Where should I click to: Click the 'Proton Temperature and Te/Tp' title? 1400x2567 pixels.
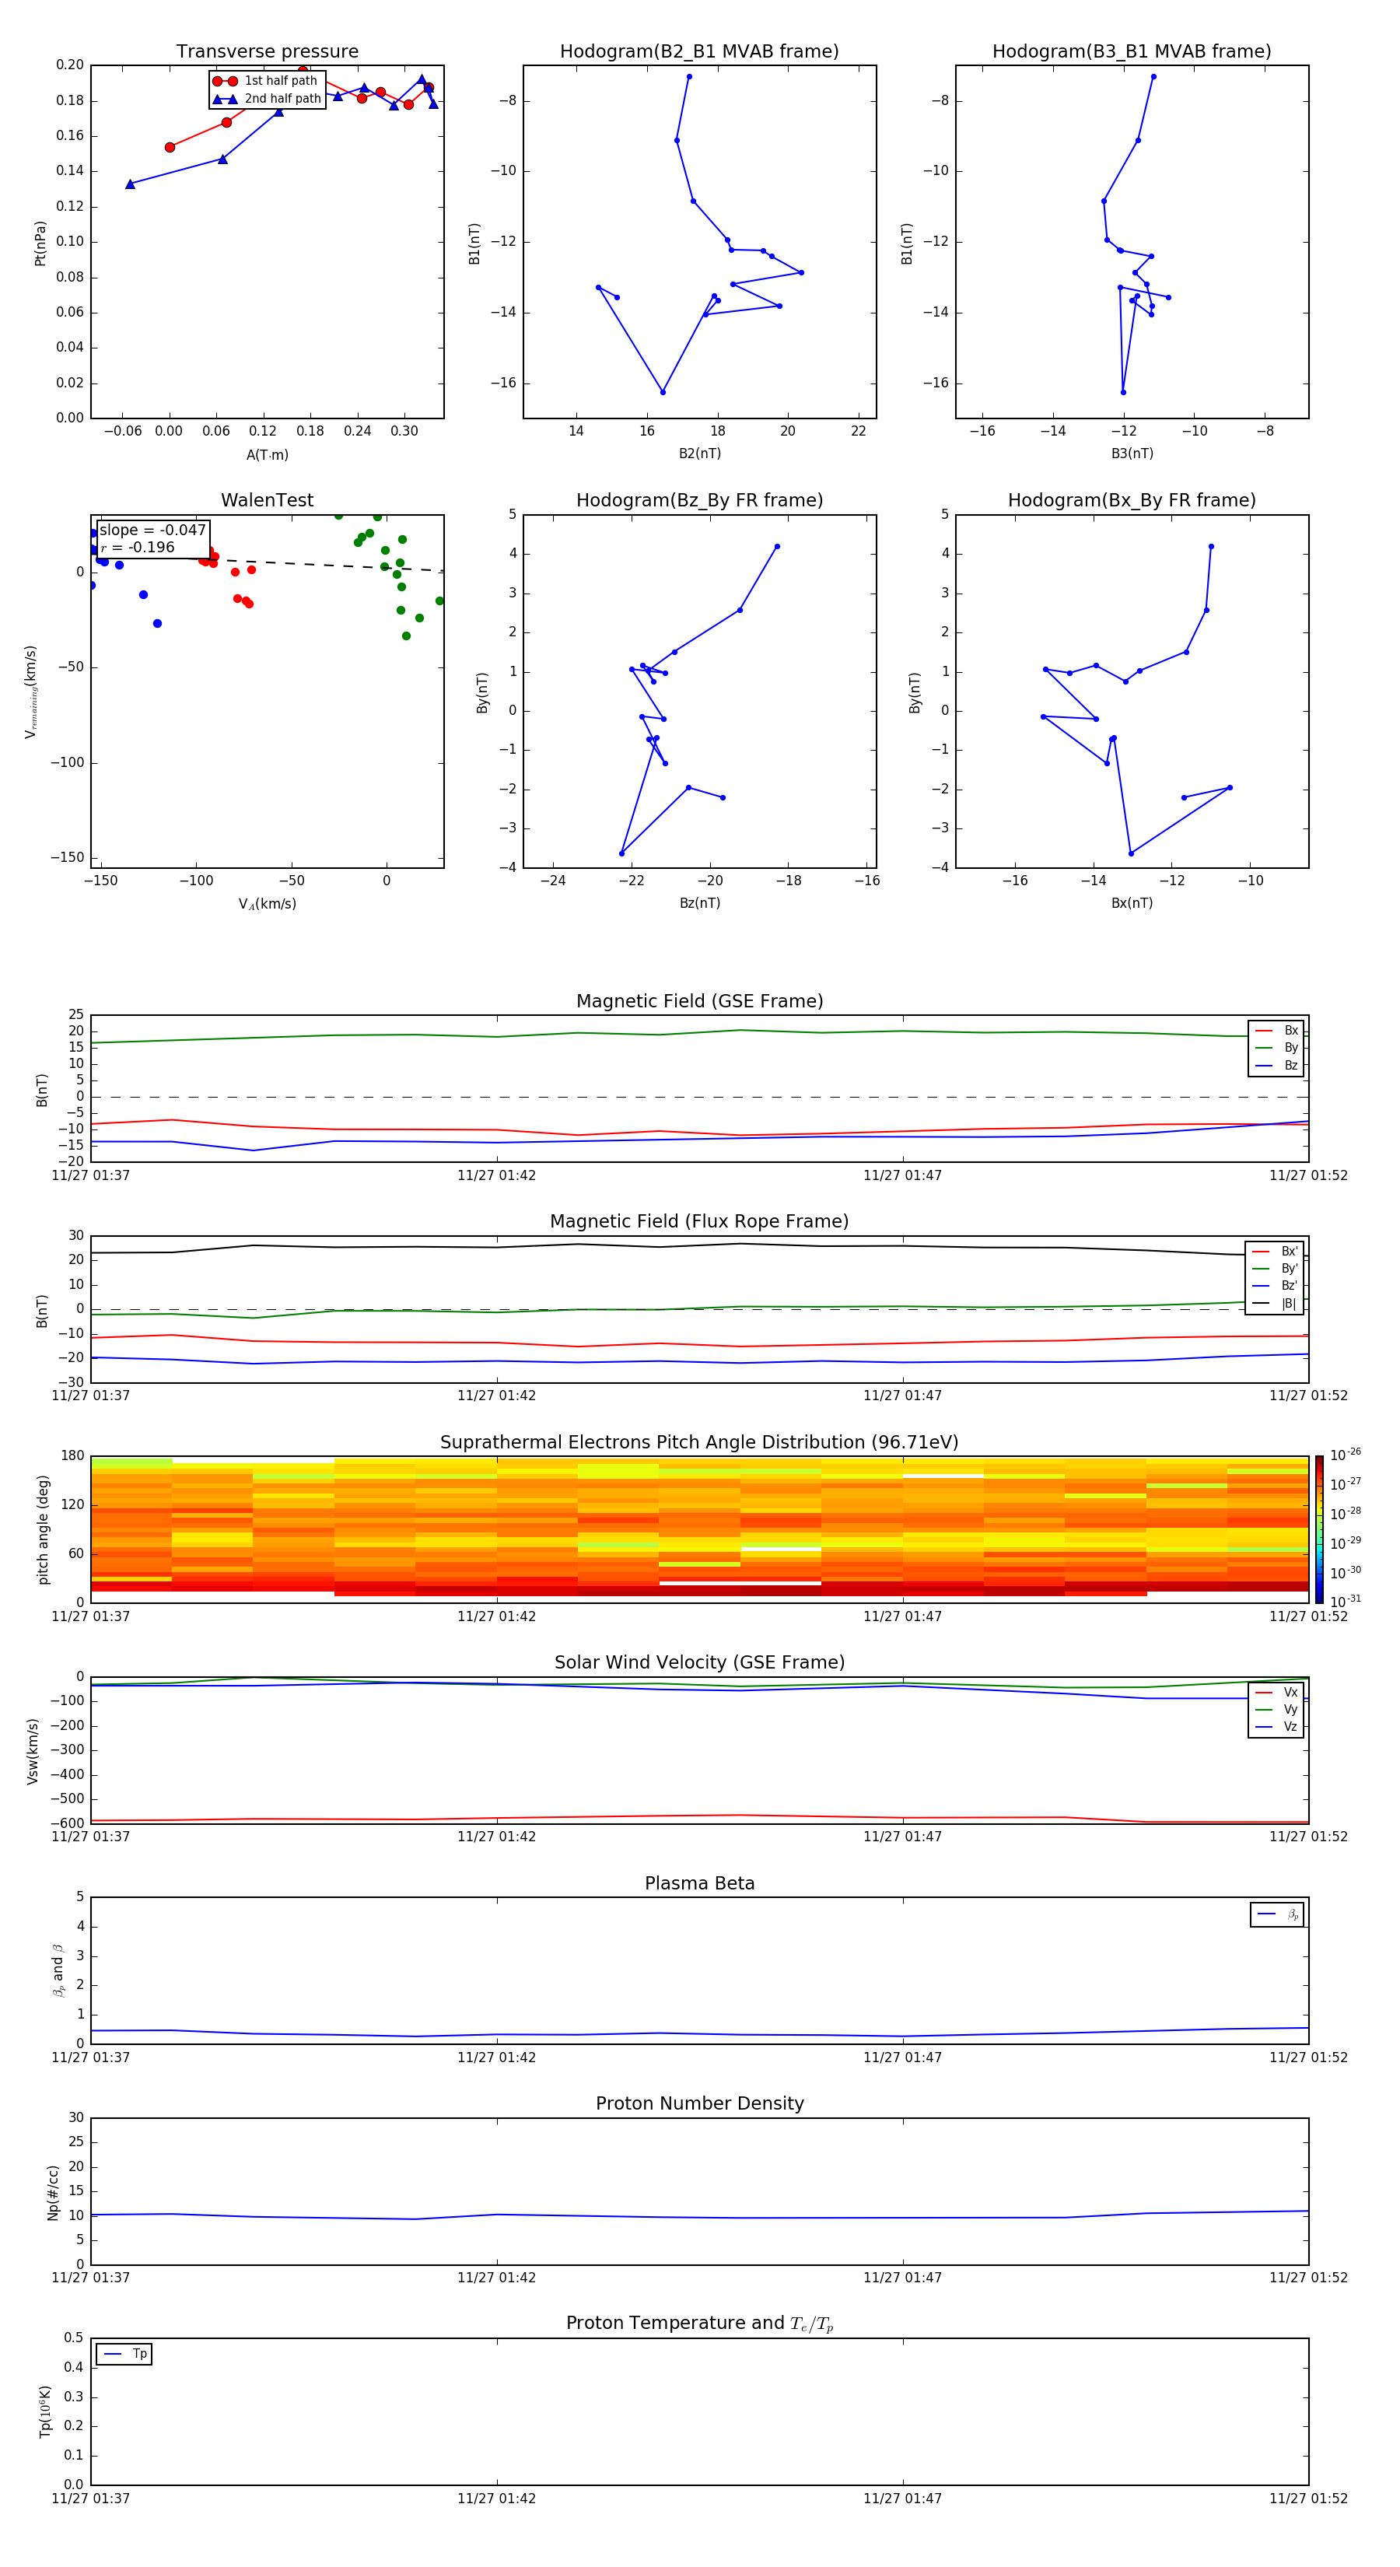point(699,2324)
